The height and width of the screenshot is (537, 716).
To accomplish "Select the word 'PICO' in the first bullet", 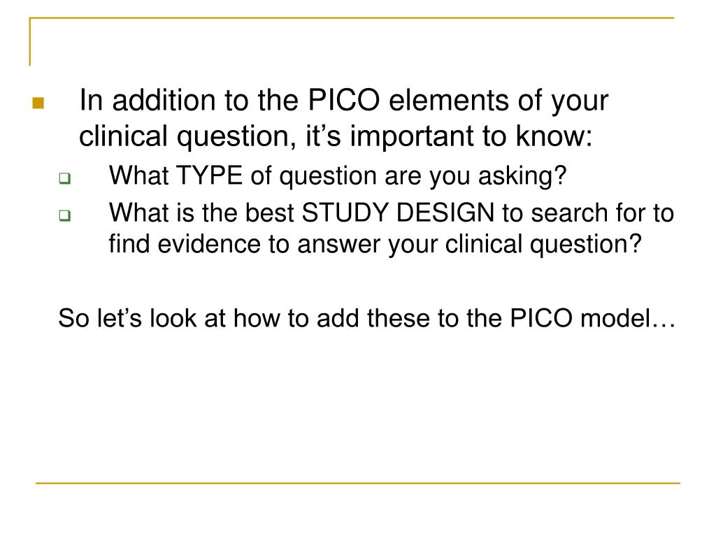I will [344, 100].
